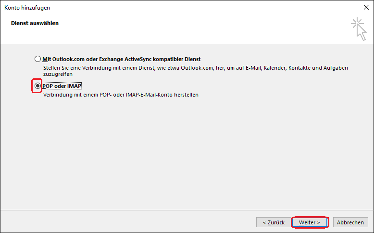The image size is (374, 233).
Task: Click the 'Konto hinzufügen' window title
Action: 27,8
